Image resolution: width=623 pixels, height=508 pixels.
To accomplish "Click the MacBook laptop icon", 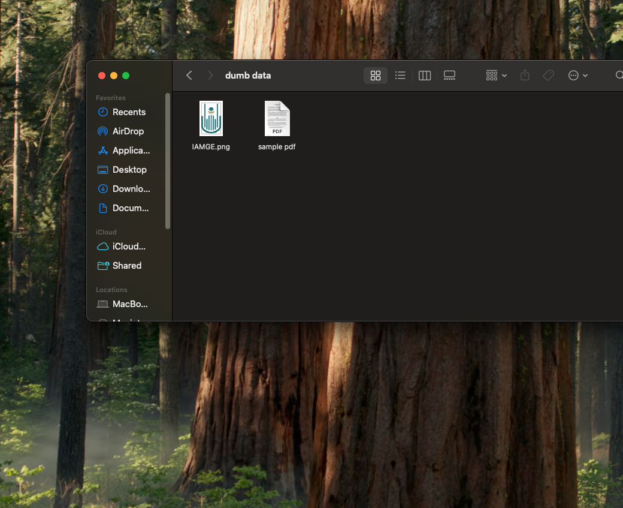I will (103, 304).
